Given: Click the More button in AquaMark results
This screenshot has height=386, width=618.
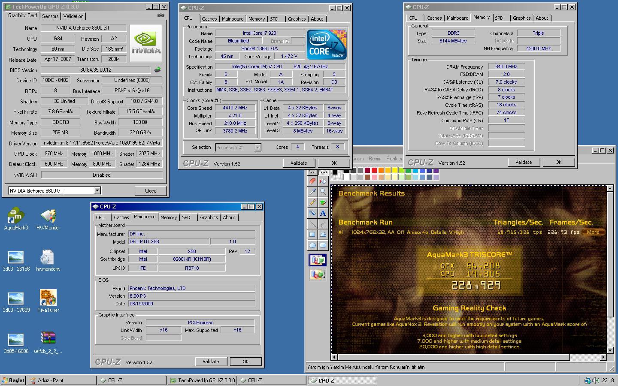Looking at the screenshot, I should tap(593, 232).
